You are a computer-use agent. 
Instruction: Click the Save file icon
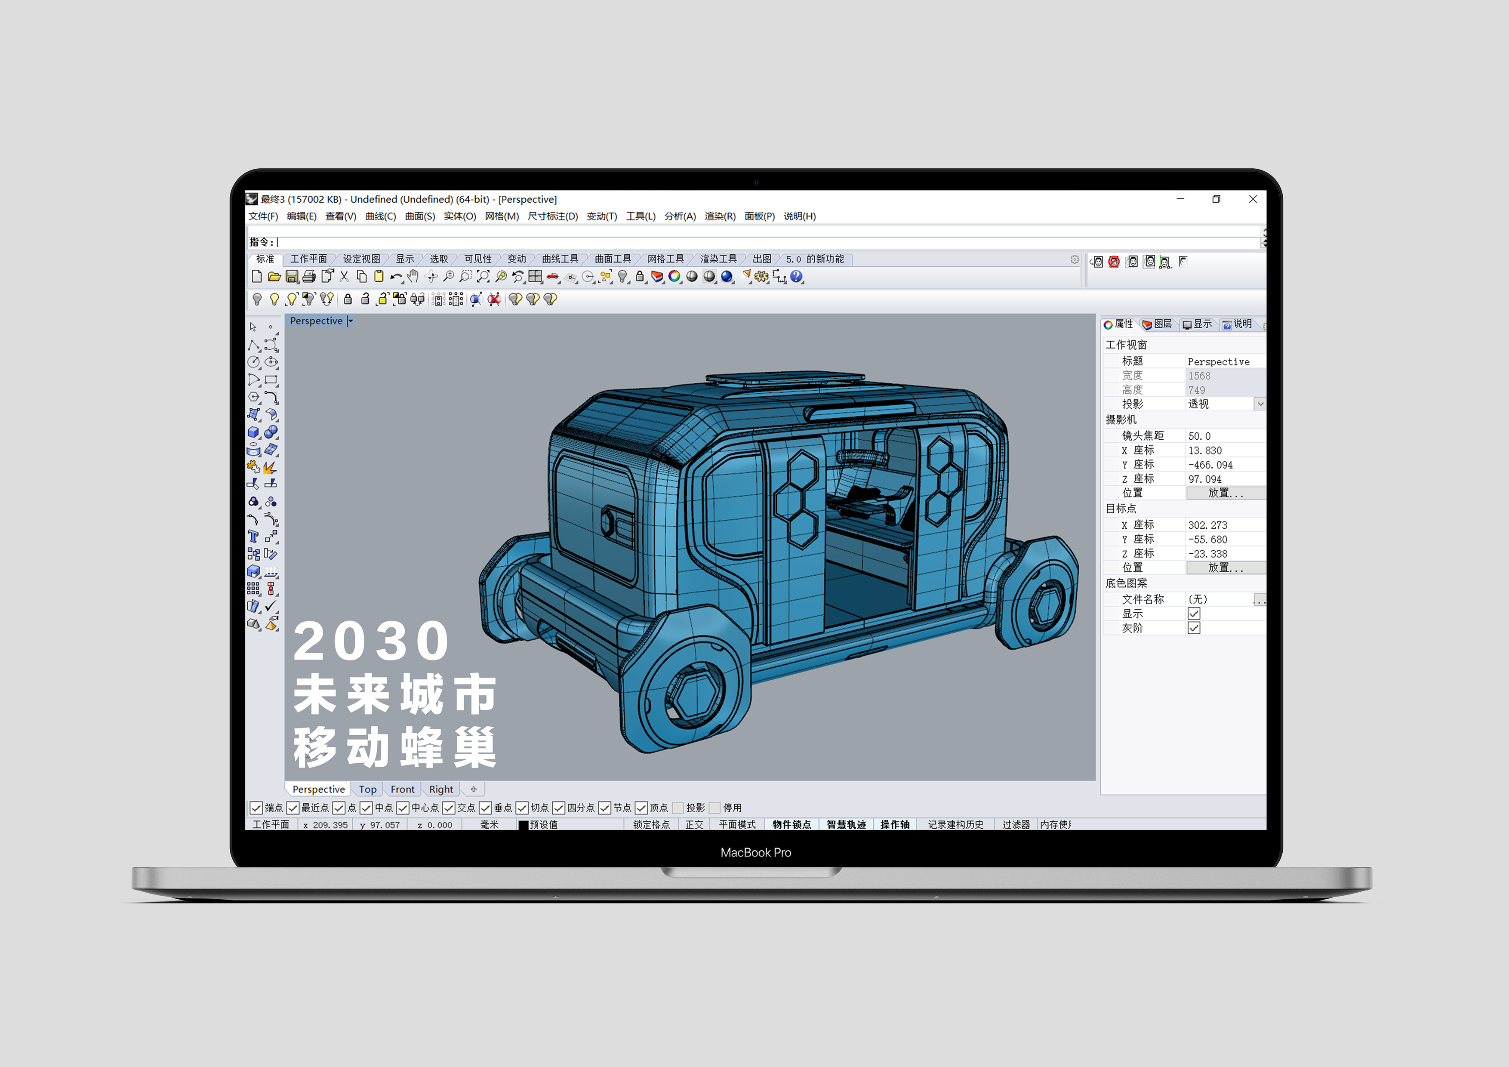[x=292, y=277]
